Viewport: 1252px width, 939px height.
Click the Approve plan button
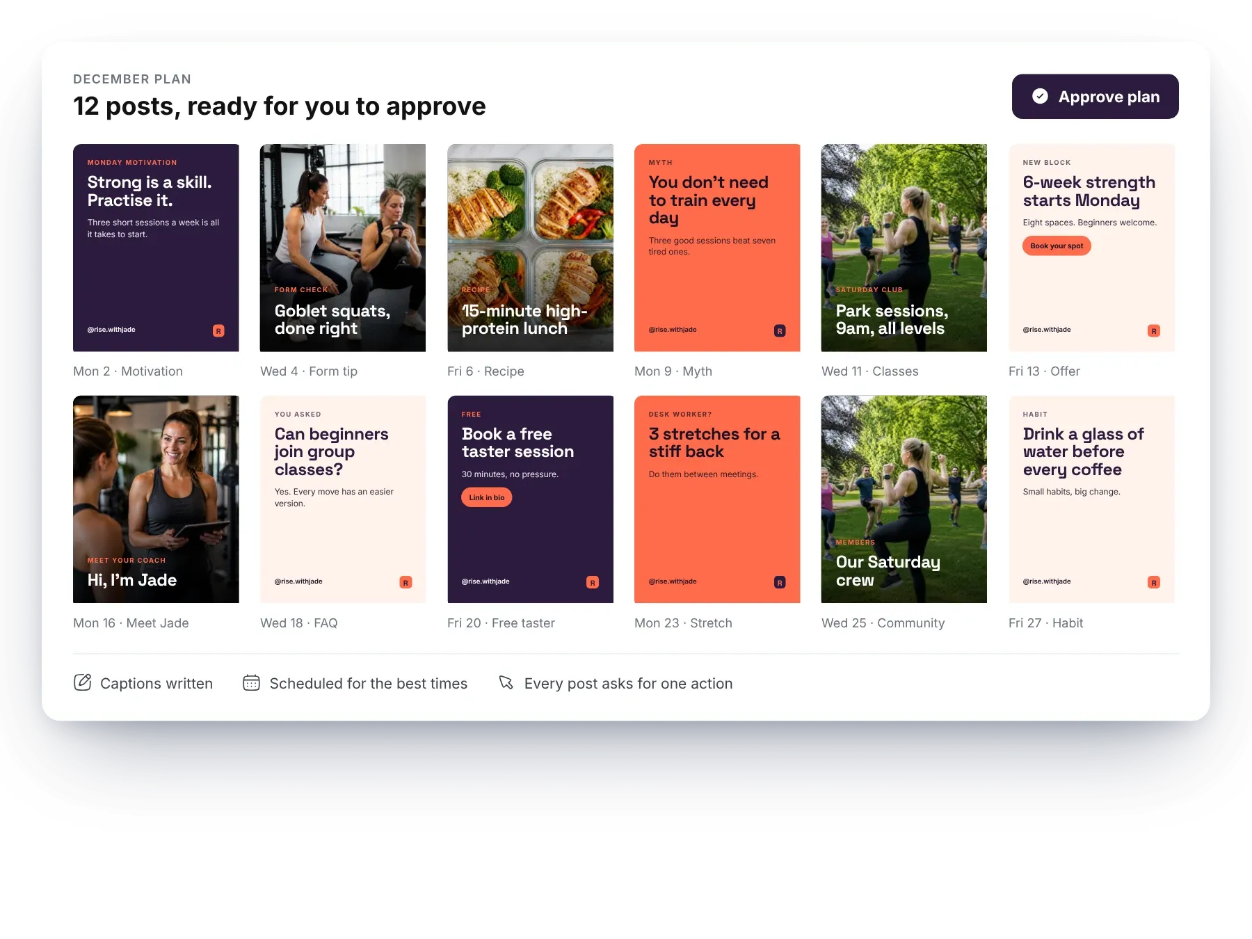[x=1095, y=97]
